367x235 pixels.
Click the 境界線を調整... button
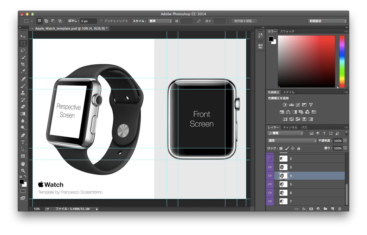click(x=244, y=21)
